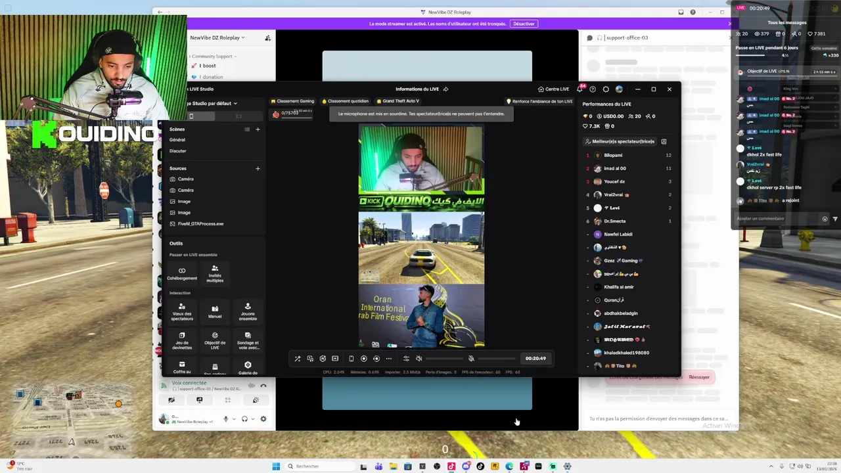Image resolution: width=841 pixels, height=473 pixels.
Task: Switch to portrait layout toggle
Action: 191,116
